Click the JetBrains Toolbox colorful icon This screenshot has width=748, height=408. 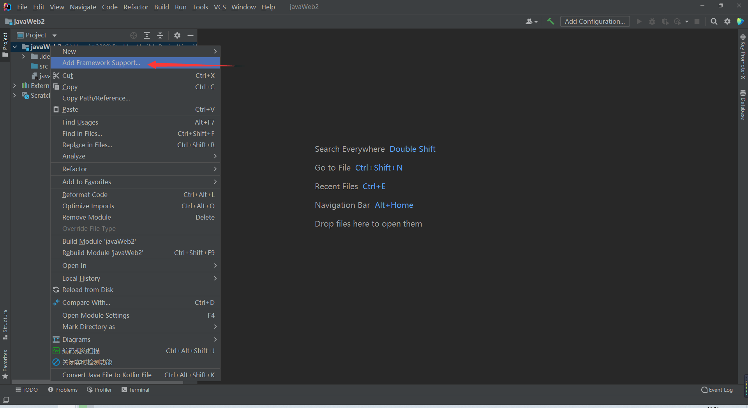(x=740, y=21)
